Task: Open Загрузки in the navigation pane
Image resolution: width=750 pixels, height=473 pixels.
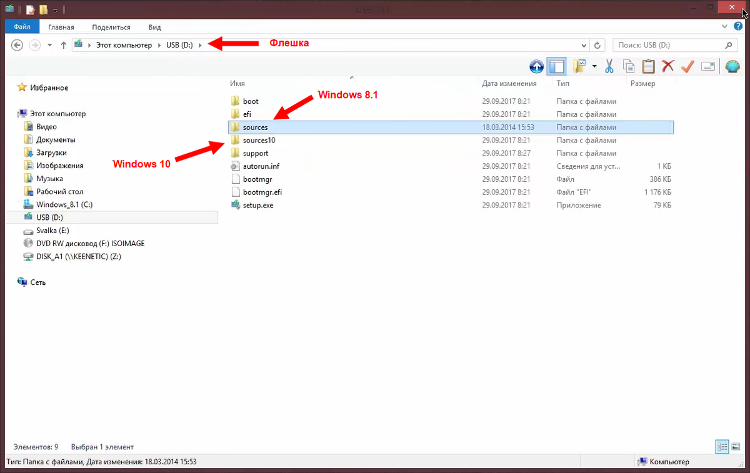Action: point(51,152)
